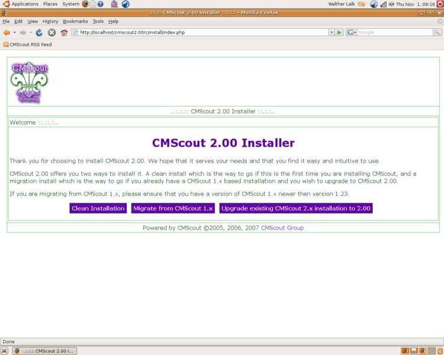Open the History menu
This screenshot has height=355, width=444.
click(x=50, y=21)
